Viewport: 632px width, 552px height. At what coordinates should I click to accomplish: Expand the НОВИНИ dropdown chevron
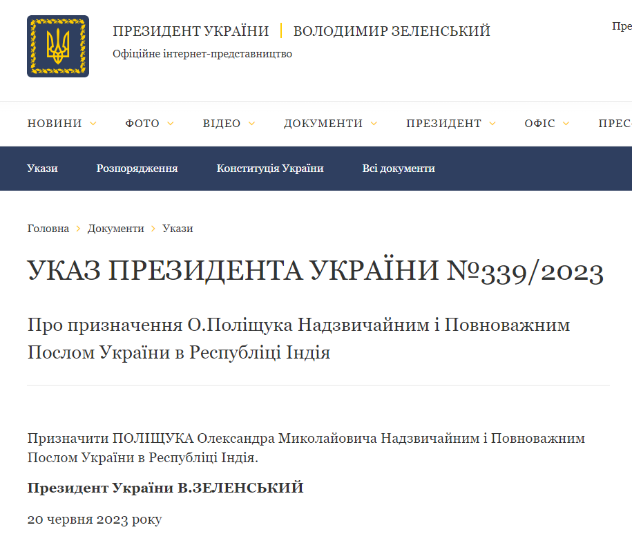[93, 124]
